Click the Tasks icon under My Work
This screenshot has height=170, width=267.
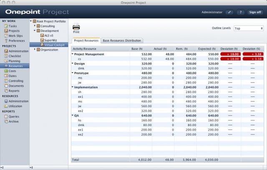(6, 26)
